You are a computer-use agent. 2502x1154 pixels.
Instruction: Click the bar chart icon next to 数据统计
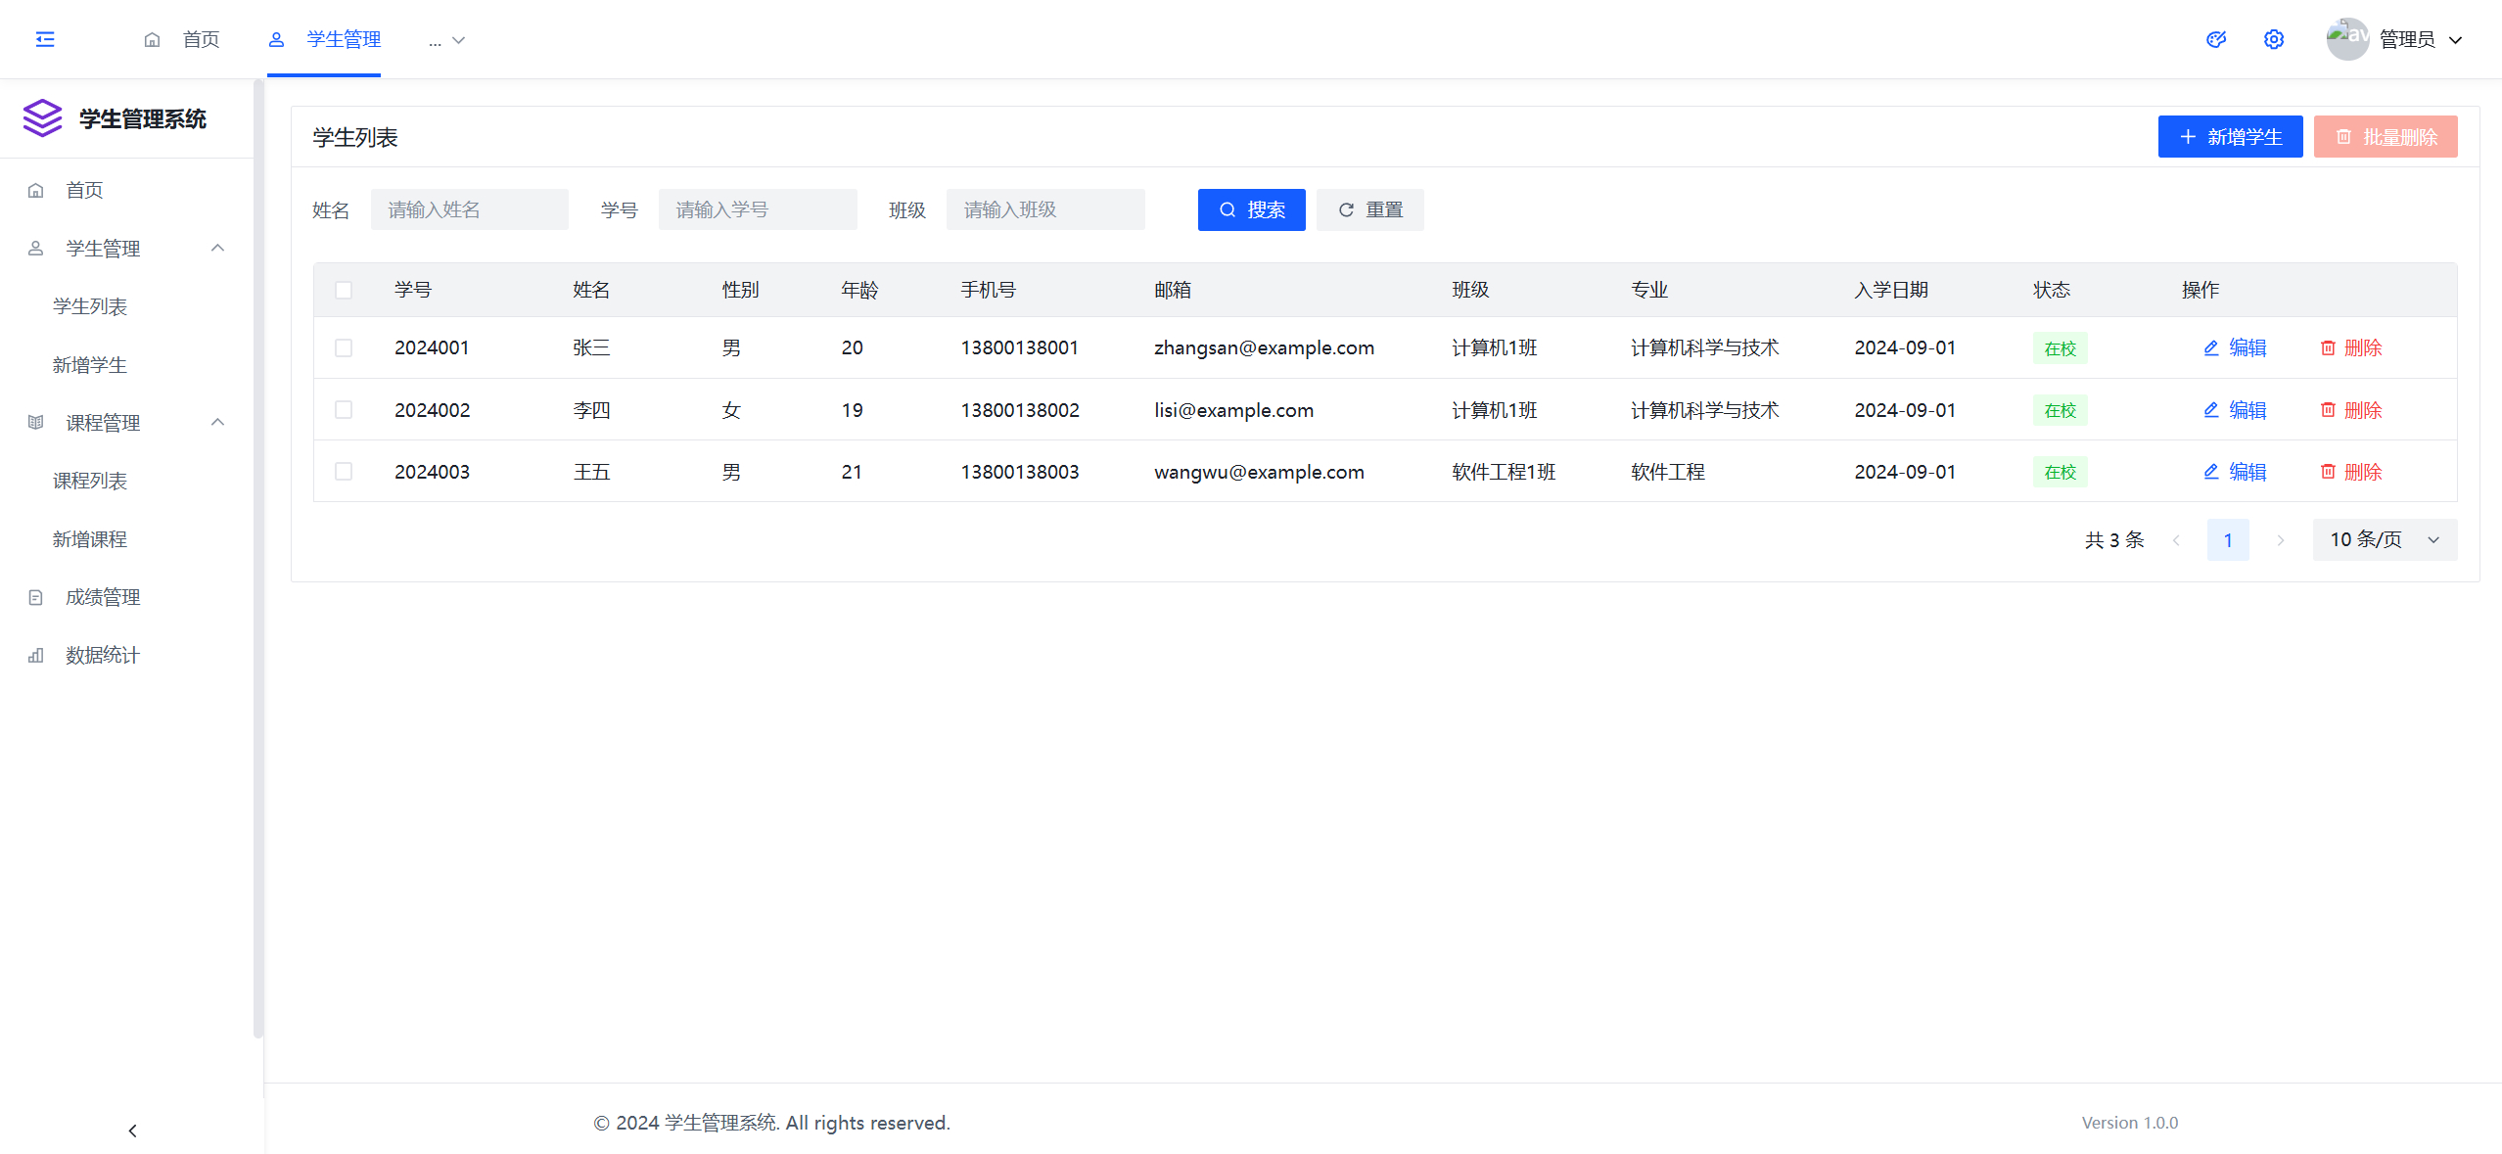point(36,655)
